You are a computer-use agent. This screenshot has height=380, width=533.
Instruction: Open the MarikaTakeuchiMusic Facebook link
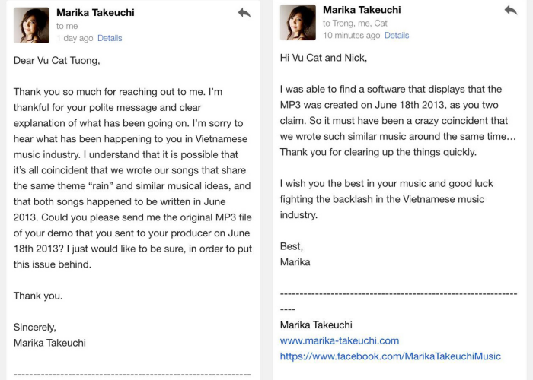click(x=391, y=356)
